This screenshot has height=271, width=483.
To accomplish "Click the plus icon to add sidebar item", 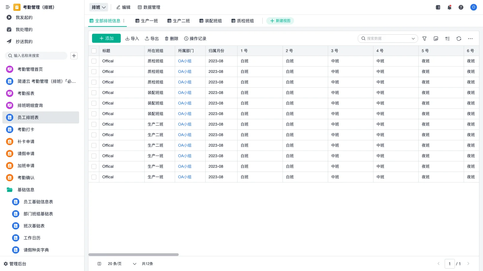I will click(x=74, y=56).
